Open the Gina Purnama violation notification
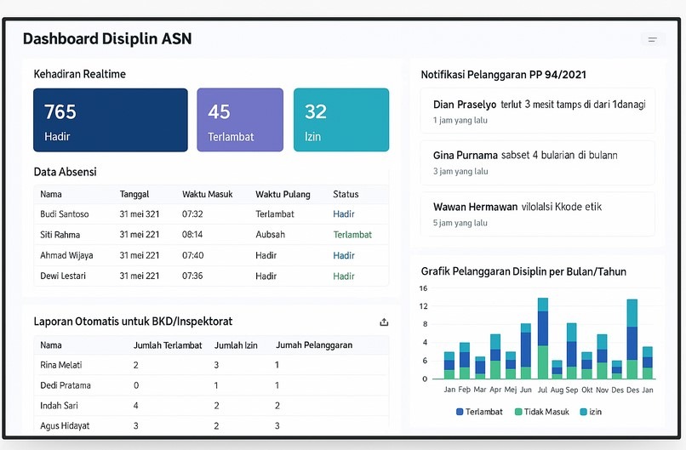 [538, 162]
